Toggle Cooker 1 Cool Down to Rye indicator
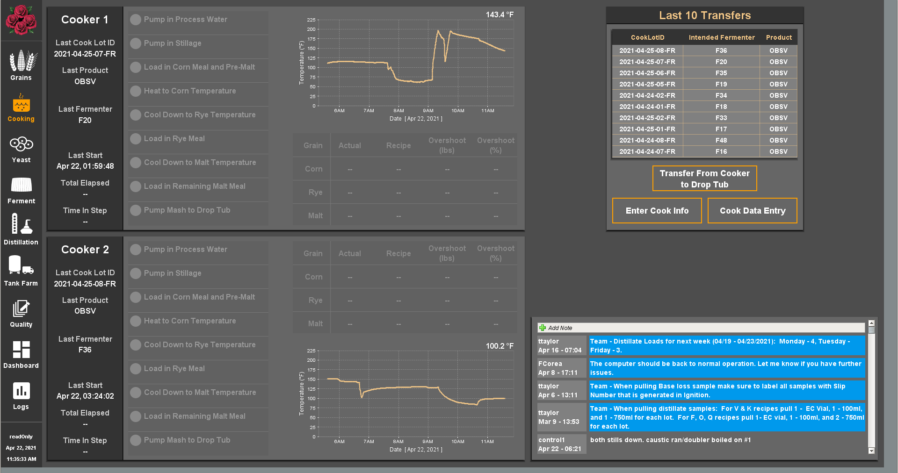 136,115
